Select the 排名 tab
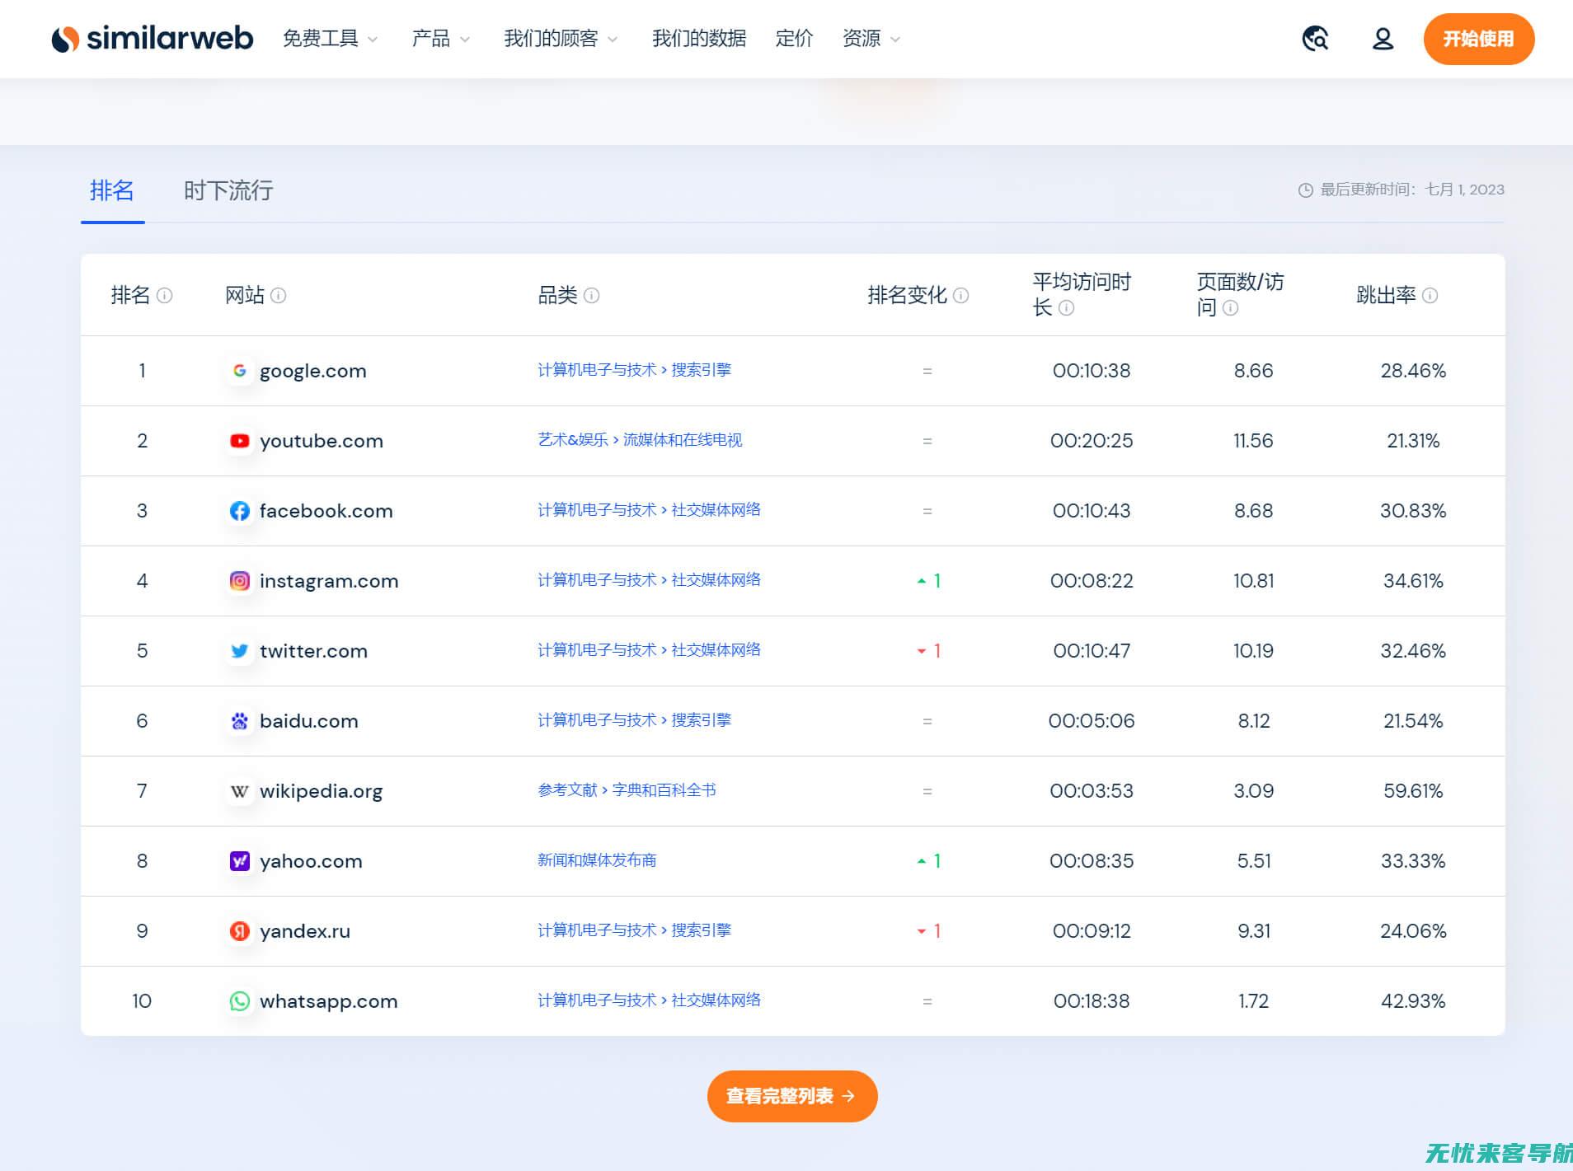Screen dimensions: 1573x1171 pos(112,191)
